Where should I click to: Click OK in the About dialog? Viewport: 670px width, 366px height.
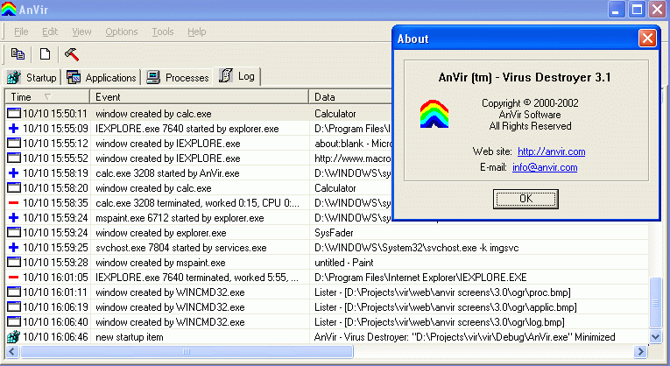525,199
